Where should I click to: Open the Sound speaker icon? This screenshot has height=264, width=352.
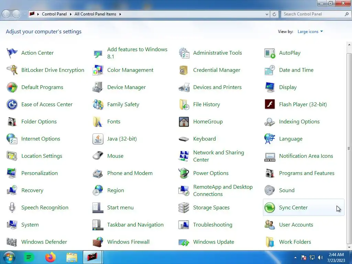tap(269, 190)
